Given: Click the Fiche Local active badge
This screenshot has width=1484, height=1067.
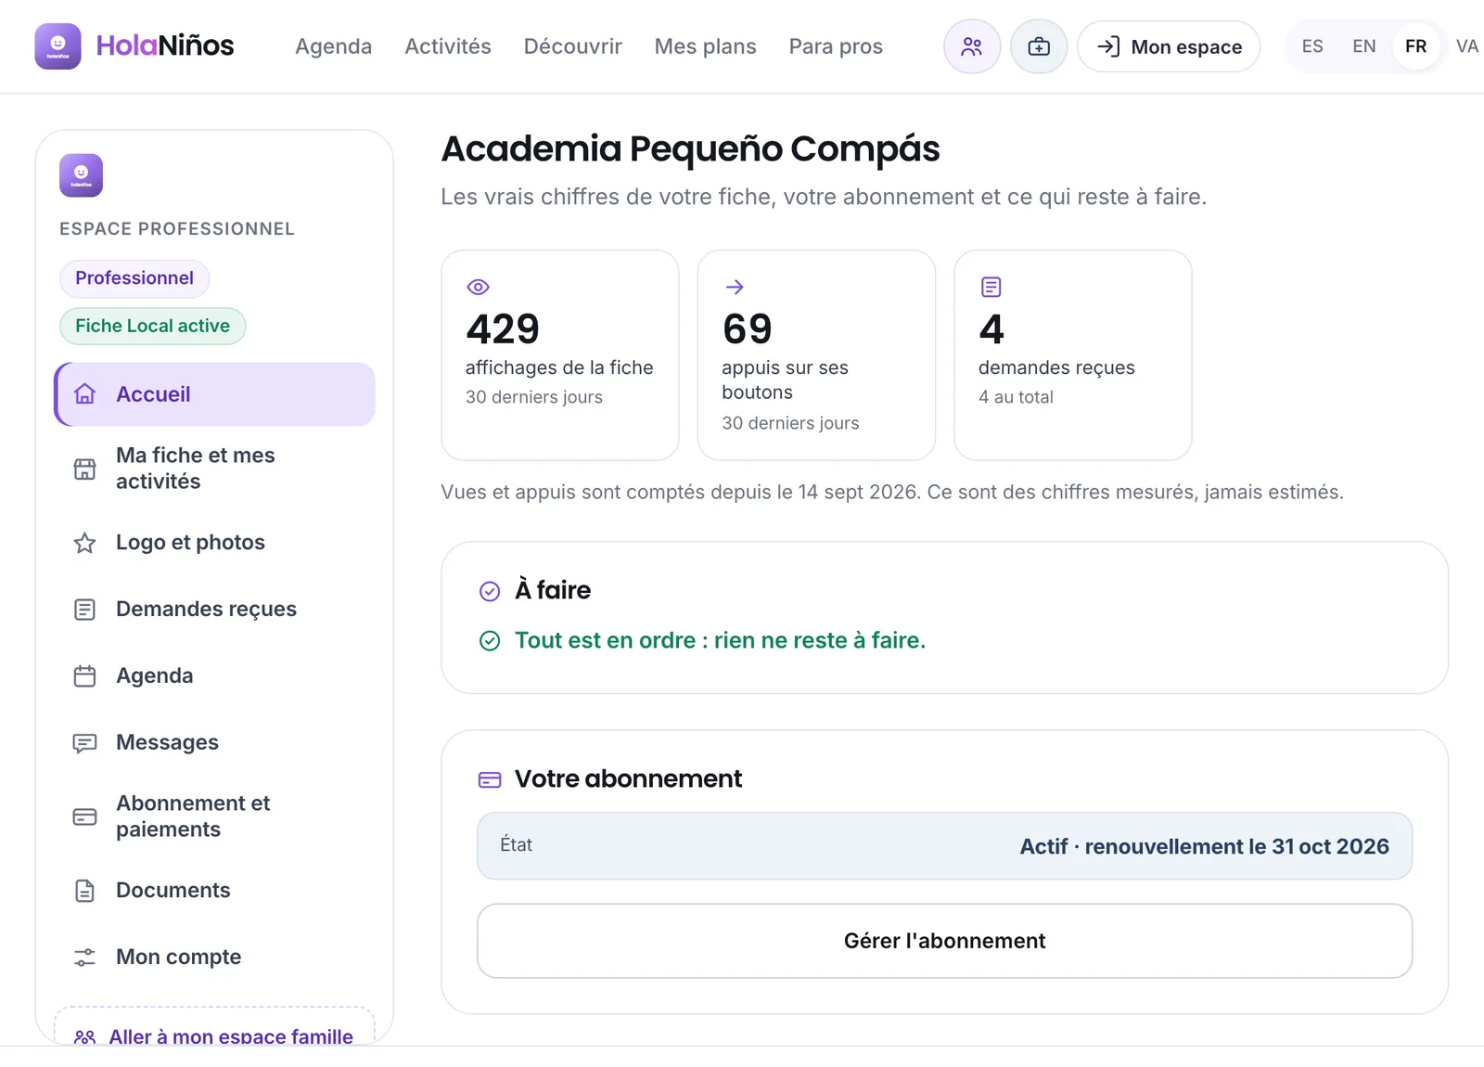Looking at the screenshot, I should tap(152, 327).
